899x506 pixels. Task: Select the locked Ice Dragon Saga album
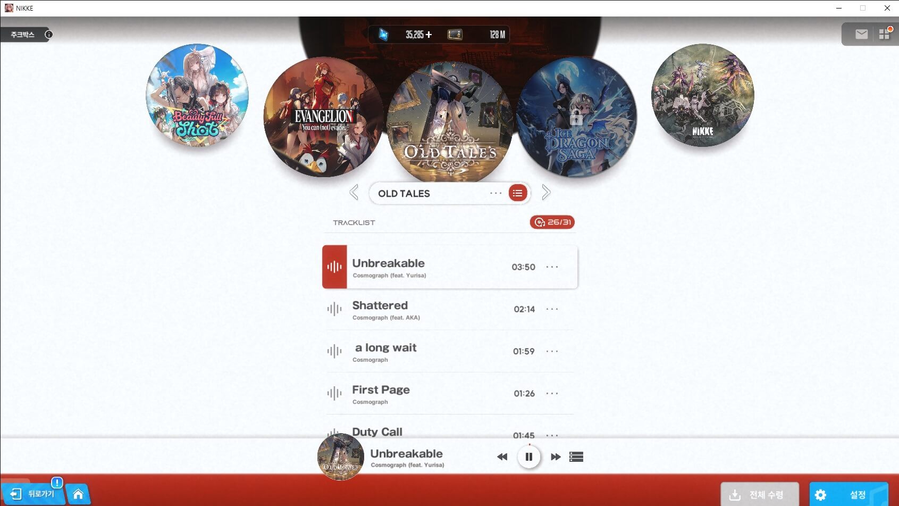click(x=576, y=117)
